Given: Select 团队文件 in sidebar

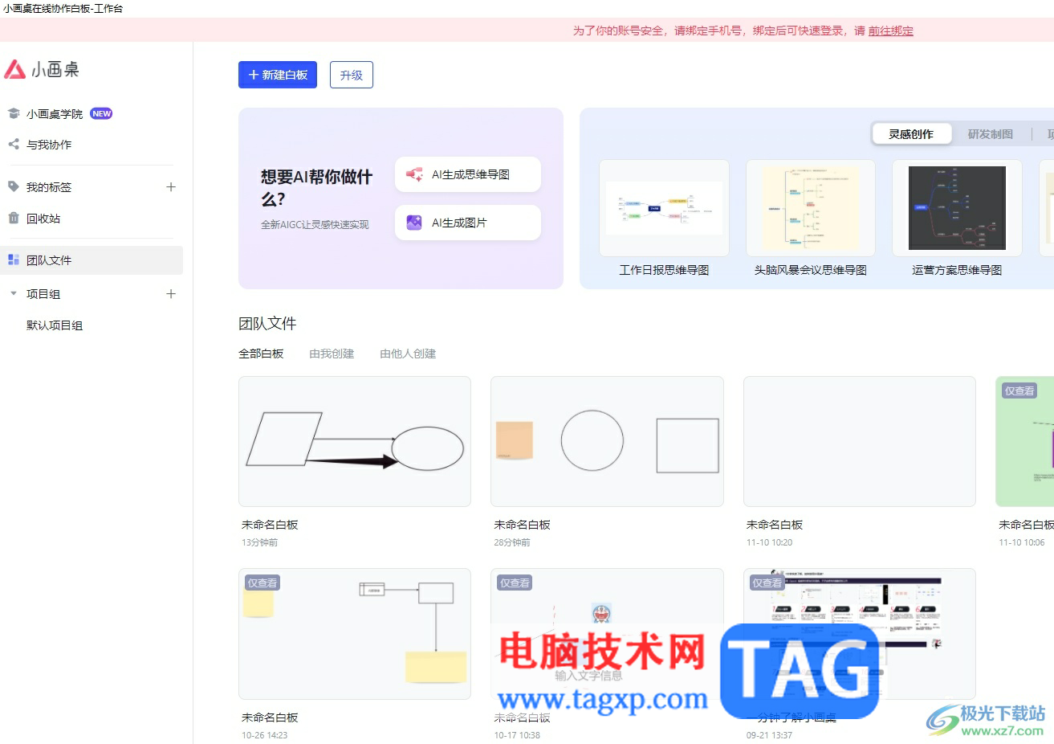Looking at the screenshot, I should pyautogui.click(x=92, y=260).
